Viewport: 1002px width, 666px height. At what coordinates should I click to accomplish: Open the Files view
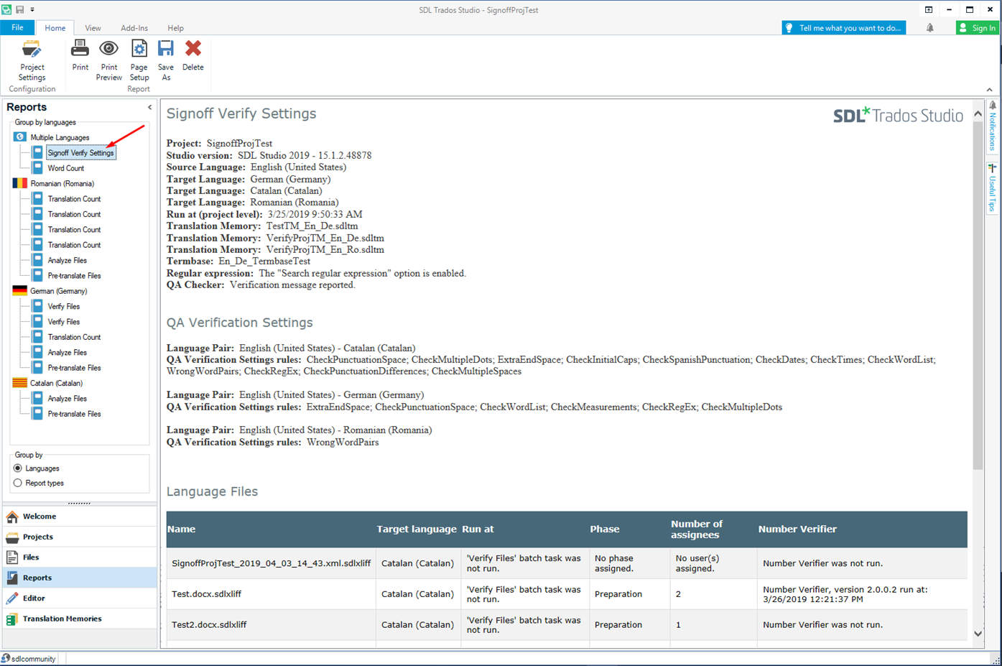[80, 557]
